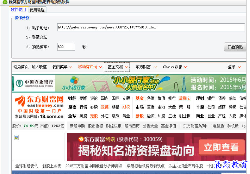Click the 股市播报 link
This screenshot has height=174, width=250.
click(96, 126)
